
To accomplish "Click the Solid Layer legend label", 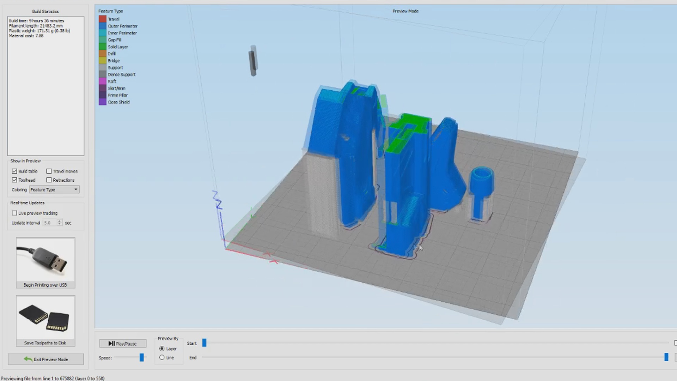I will tap(118, 47).
